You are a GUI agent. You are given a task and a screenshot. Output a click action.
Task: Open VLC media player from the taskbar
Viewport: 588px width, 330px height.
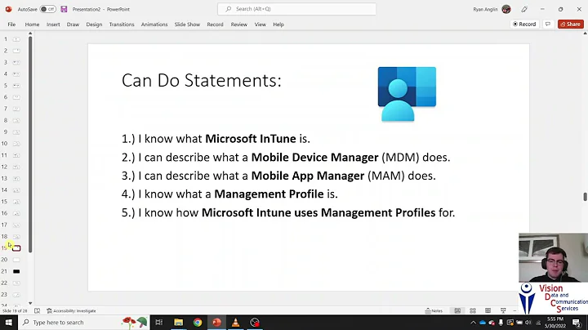pyautogui.click(x=235, y=323)
